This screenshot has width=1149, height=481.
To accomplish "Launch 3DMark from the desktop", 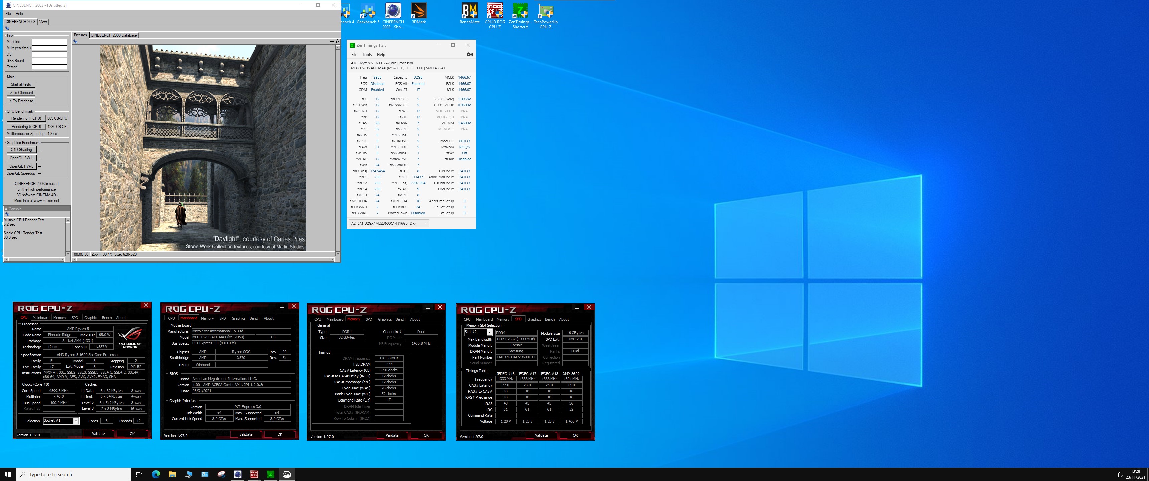I will (x=419, y=14).
